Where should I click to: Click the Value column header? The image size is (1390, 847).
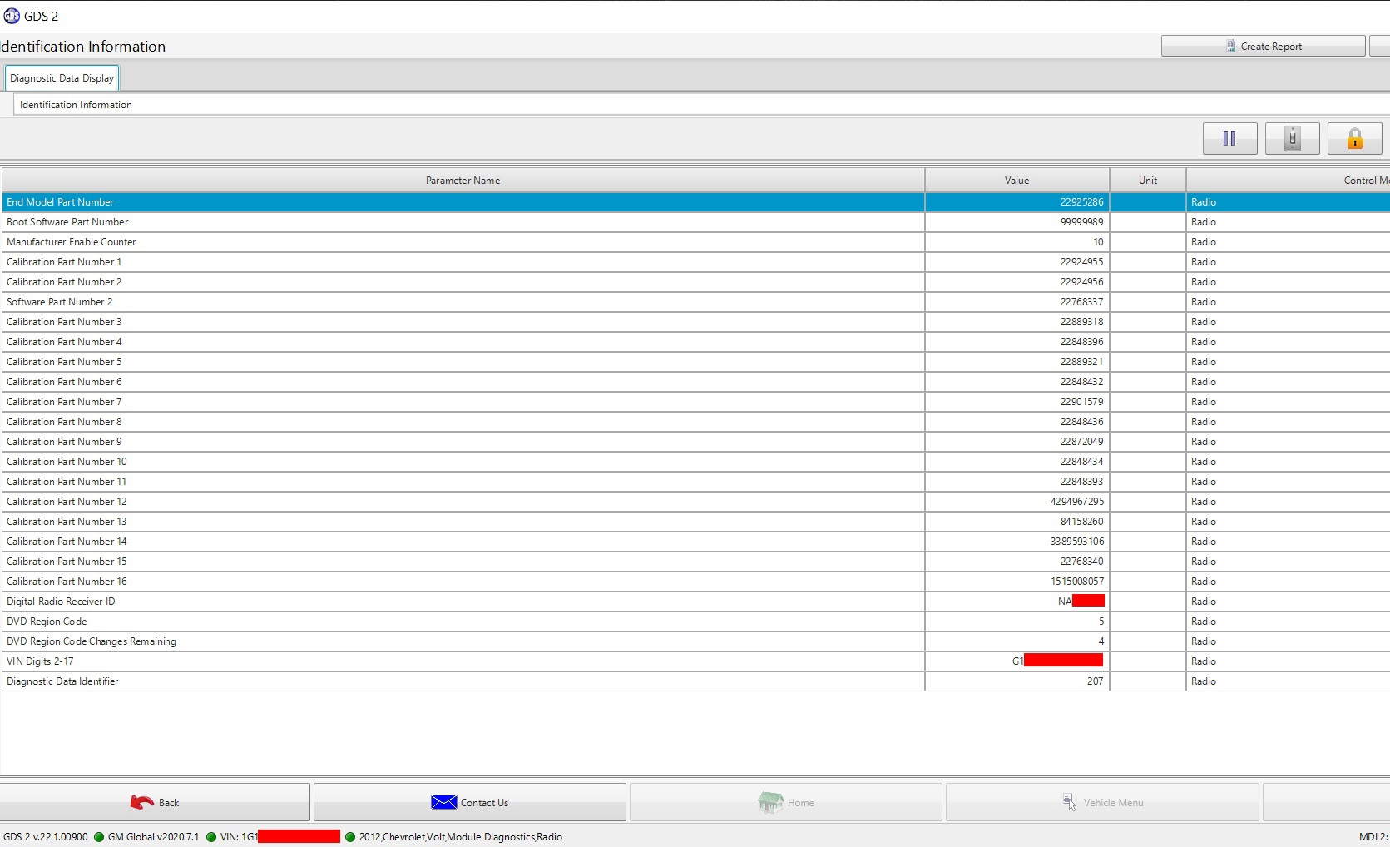tap(1017, 181)
